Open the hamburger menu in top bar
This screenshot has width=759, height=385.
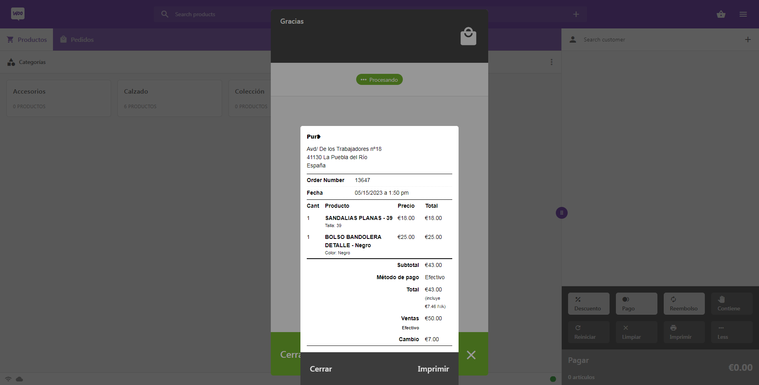click(x=743, y=14)
